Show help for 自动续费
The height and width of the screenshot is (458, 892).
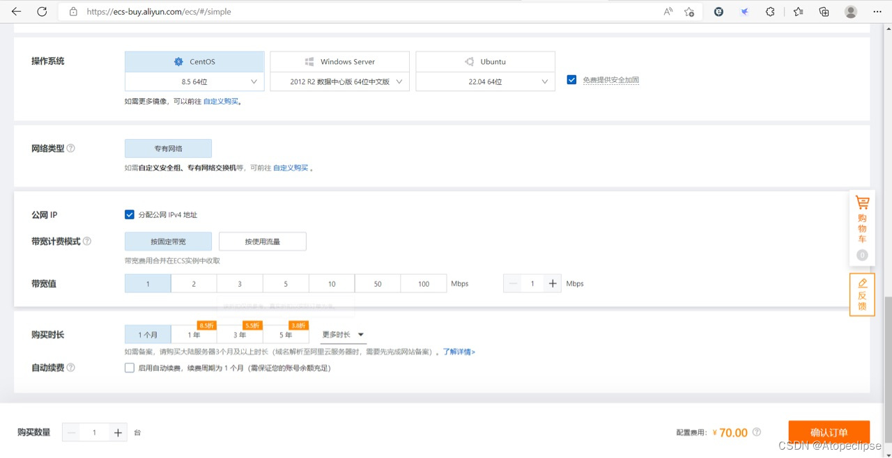[x=71, y=368]
